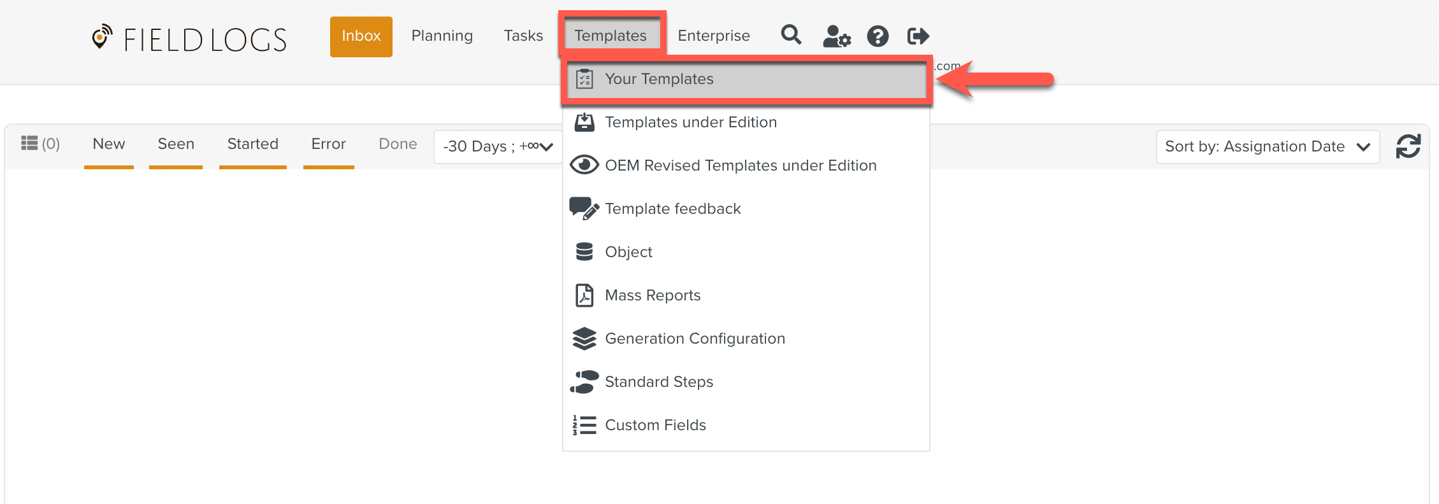Open the -30 Days date range dropdown

point(498,147)
